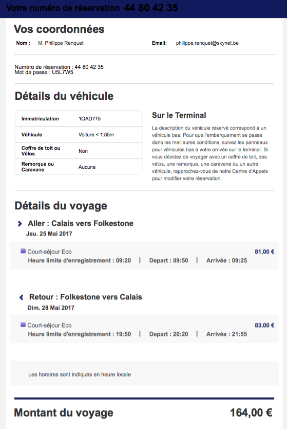
Task: Click the Remorque ou Caravane value Aucune
Action: pos(87,167)
